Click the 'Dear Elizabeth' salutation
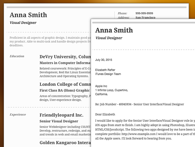The image size is (195, 147). [105, 114]
